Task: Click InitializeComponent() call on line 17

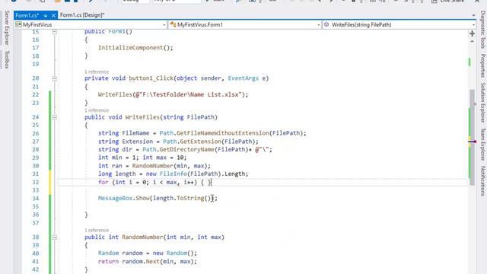Action: coord(135,48)
